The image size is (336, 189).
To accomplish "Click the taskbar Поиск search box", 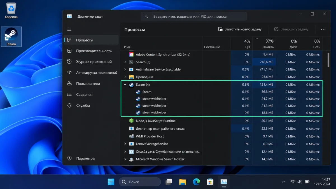I will tap(140, 182).
